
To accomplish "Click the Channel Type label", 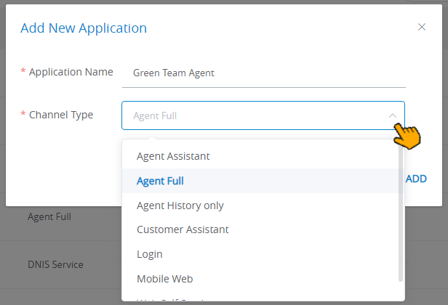I will [x=61, y=115].
